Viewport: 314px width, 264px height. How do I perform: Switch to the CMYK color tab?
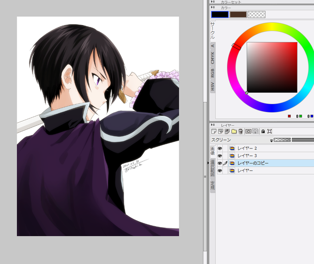(212, 58)
